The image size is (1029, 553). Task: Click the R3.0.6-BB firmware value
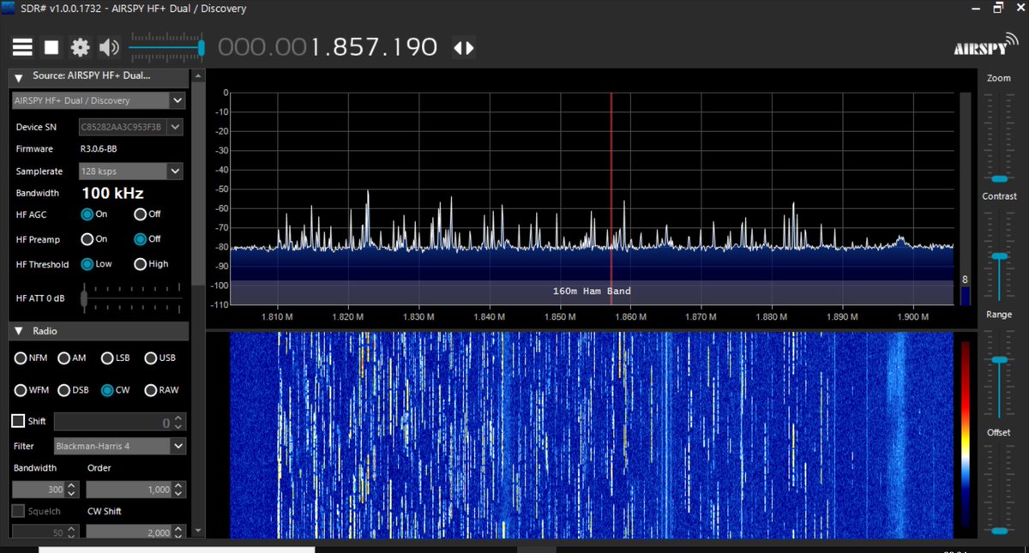[99, 149]
